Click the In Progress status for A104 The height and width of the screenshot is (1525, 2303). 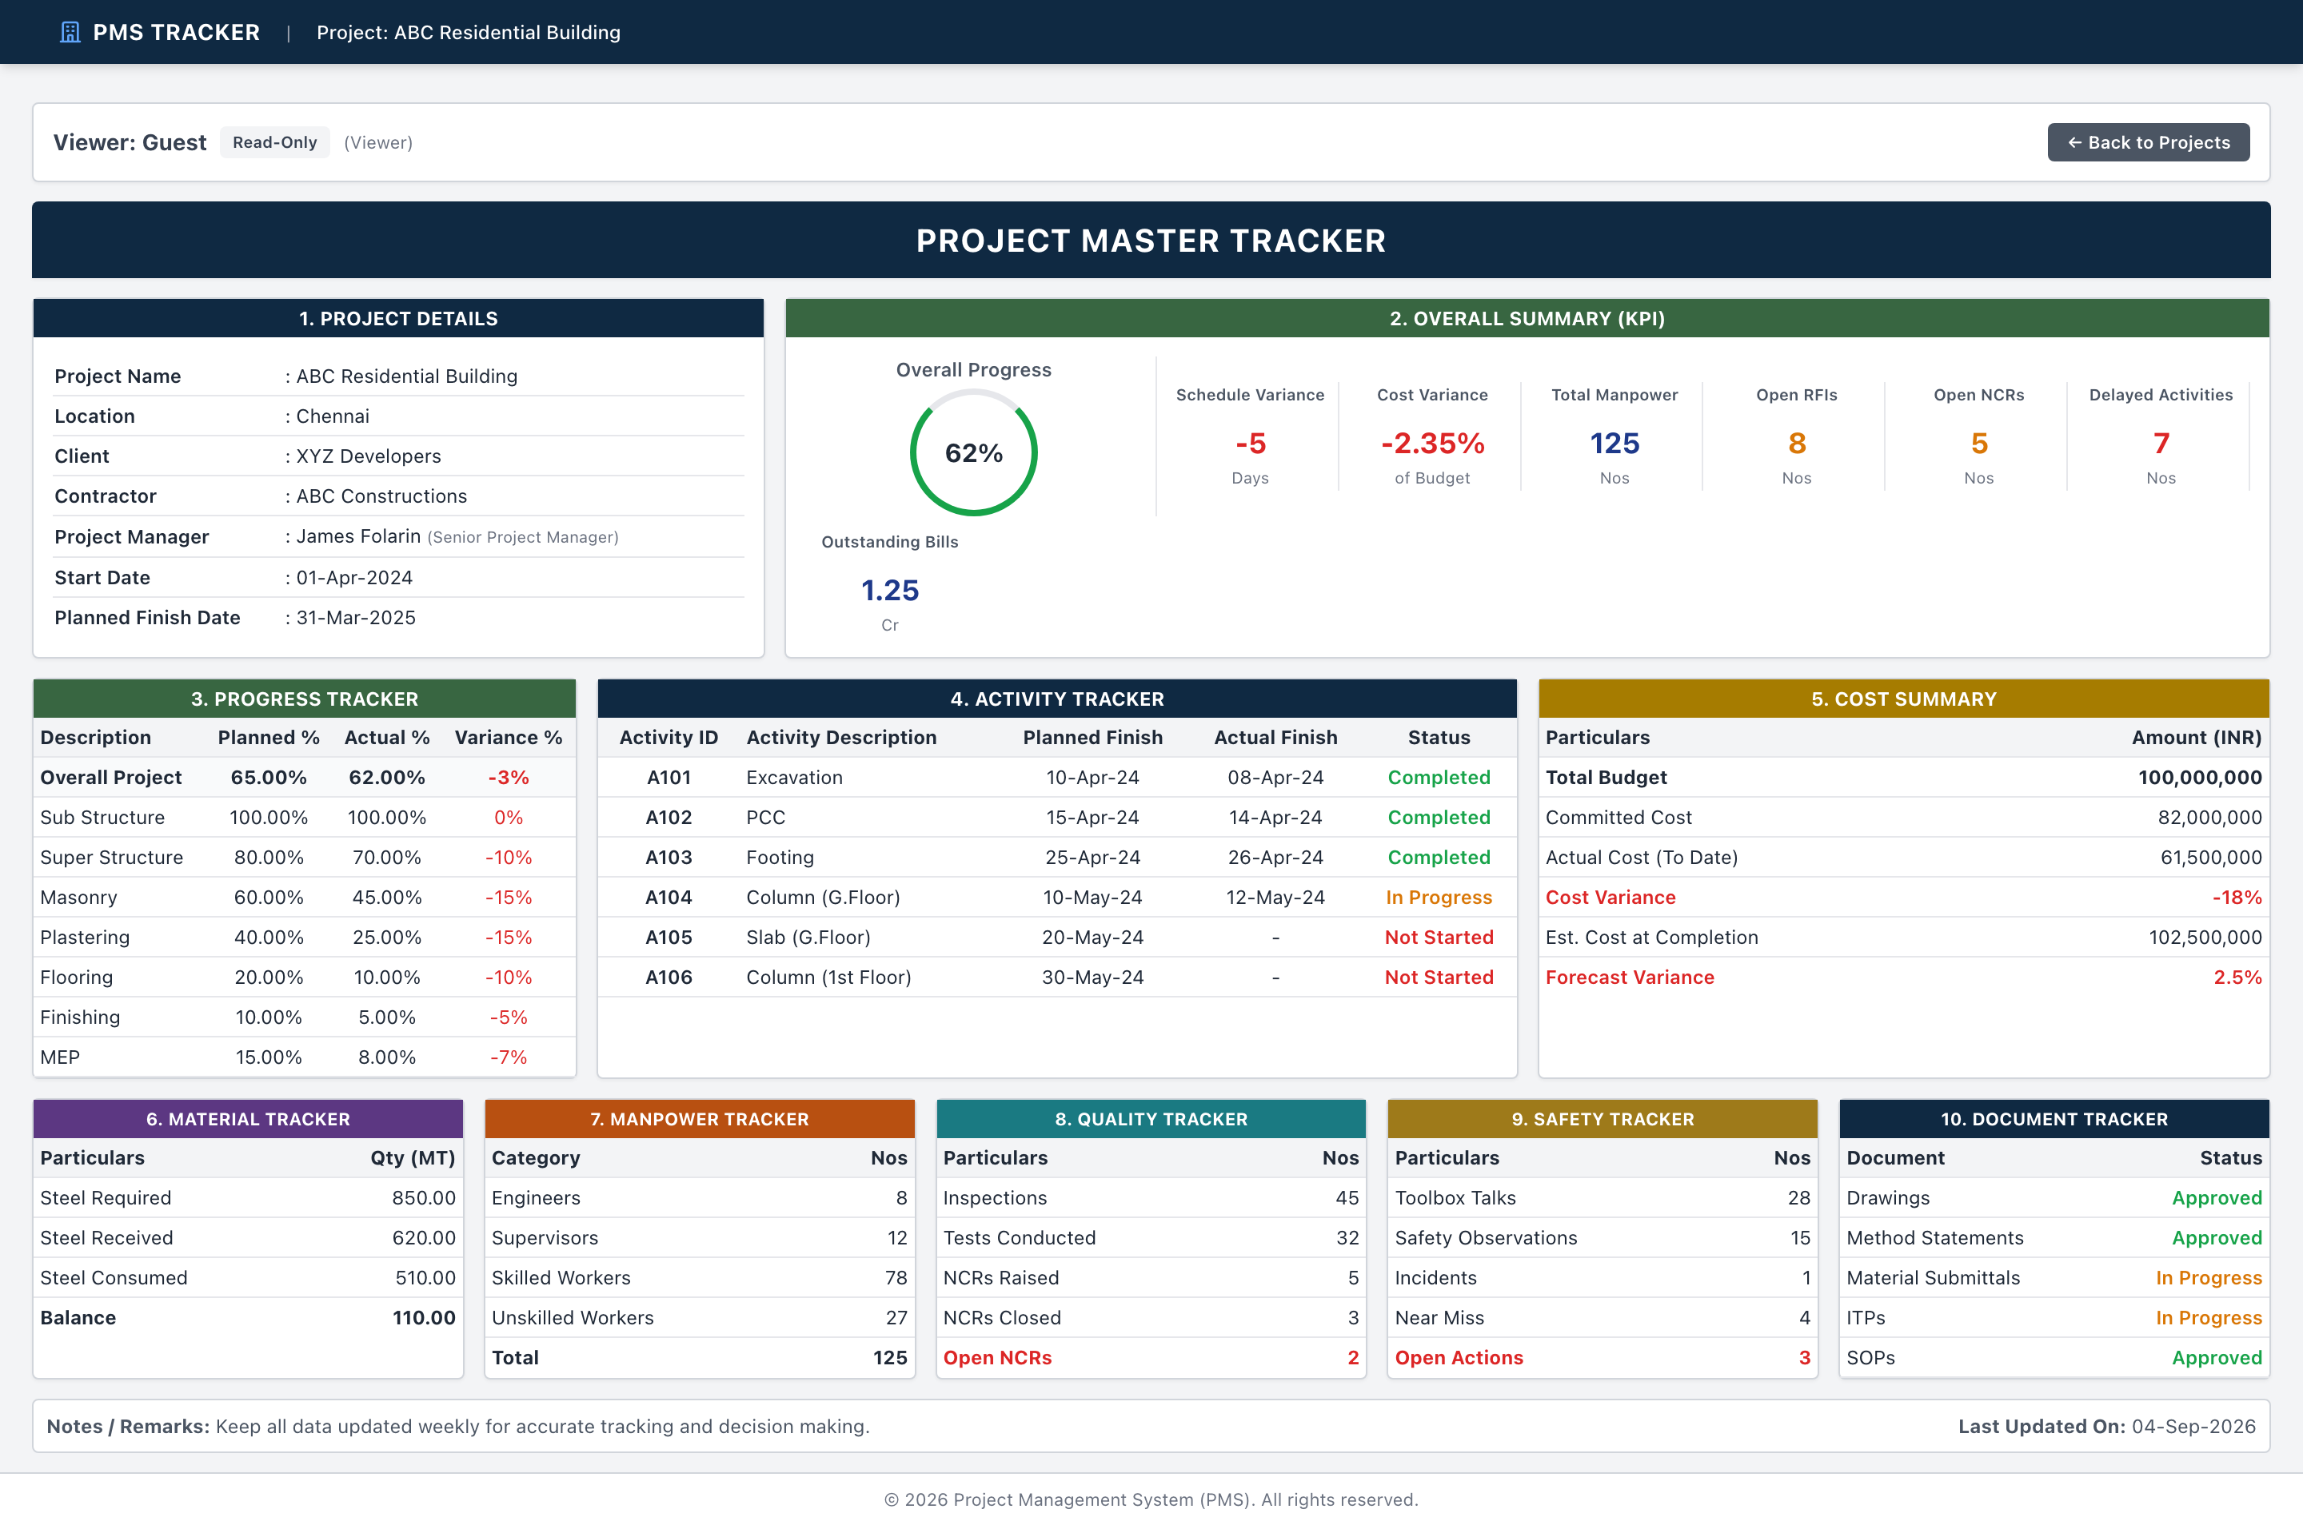coord(1438,897)
